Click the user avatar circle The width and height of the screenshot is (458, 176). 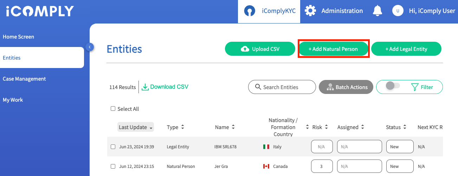[x=398, y=11]
